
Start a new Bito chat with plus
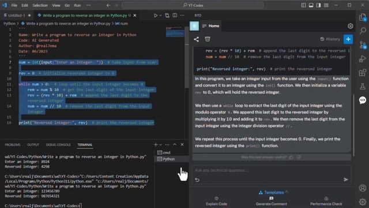click(348, 39)
